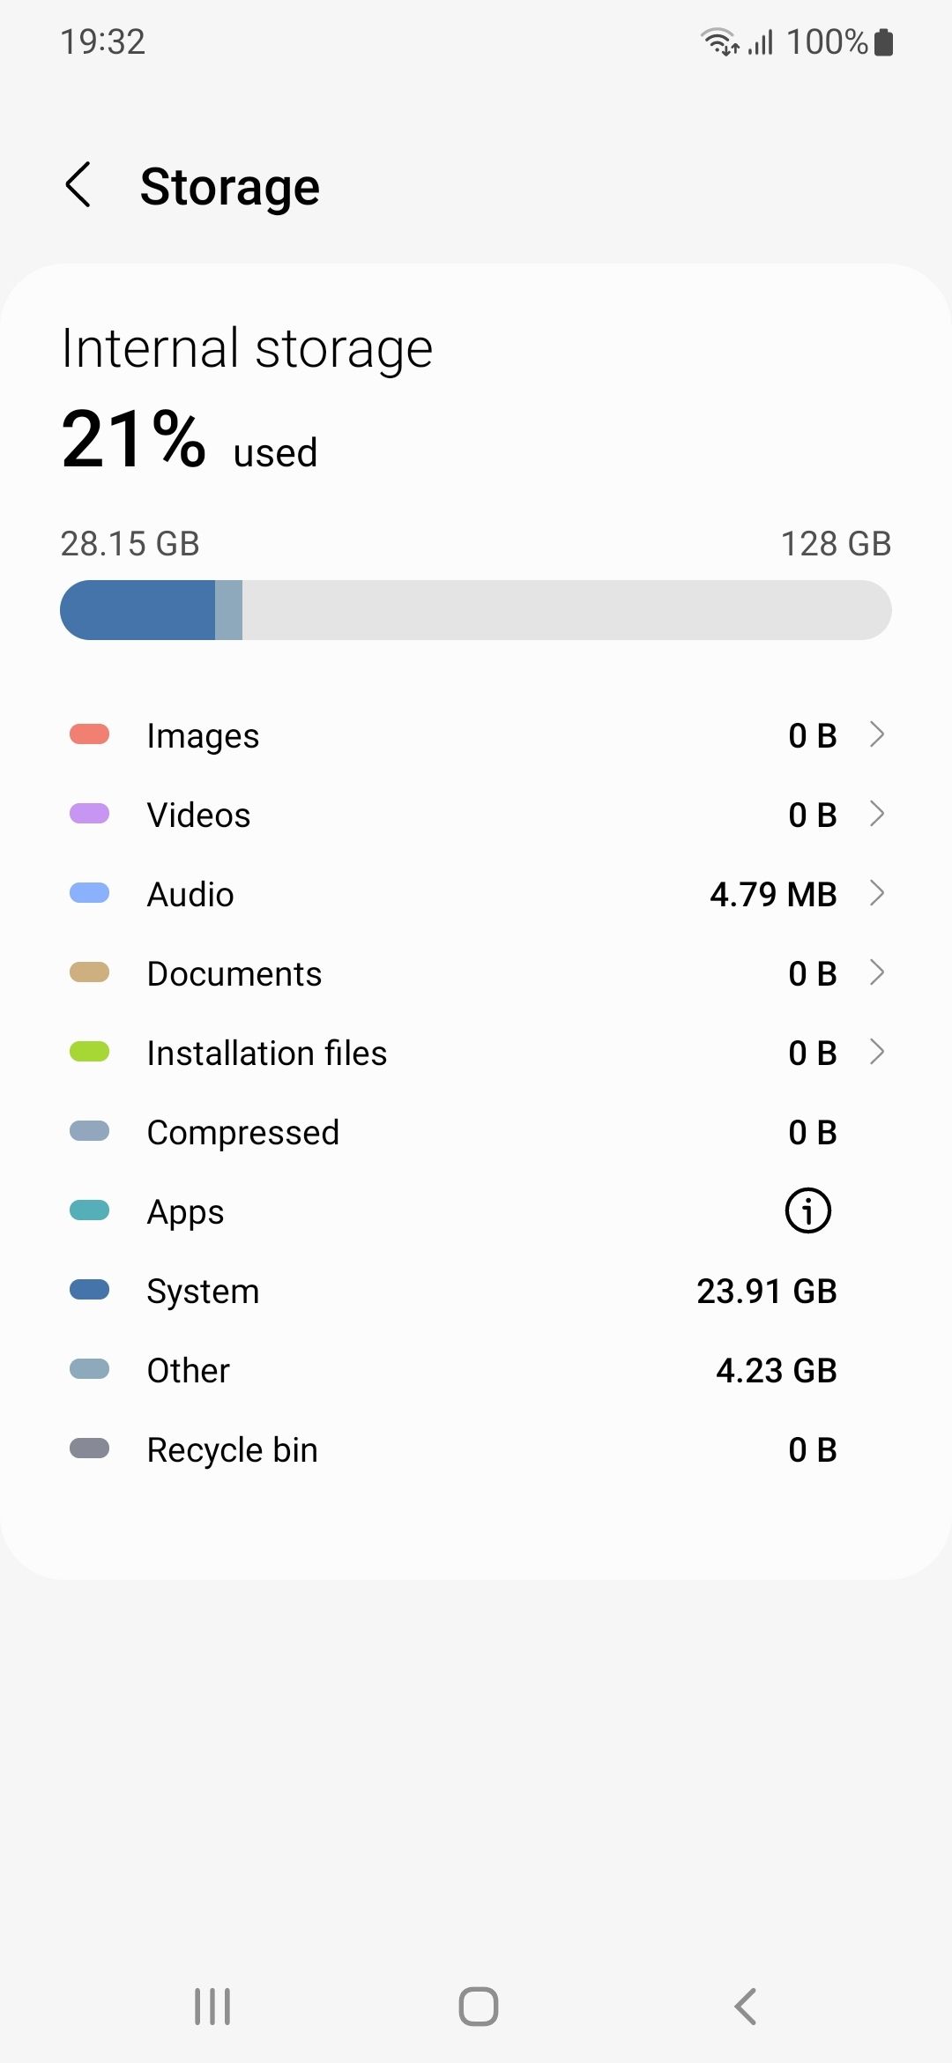This screenshot has width=952, height=2063.
Task: Click the green Installation files swatch
Action: point(89,1052)
